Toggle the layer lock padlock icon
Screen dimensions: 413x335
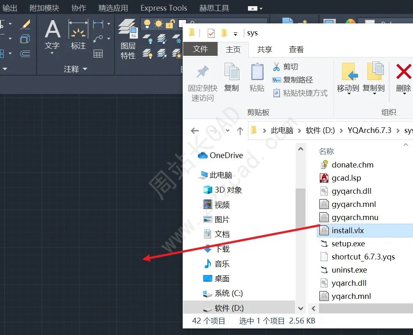170,24
